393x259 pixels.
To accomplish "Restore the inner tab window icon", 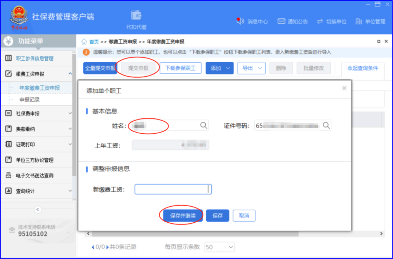I will point(379,41).
